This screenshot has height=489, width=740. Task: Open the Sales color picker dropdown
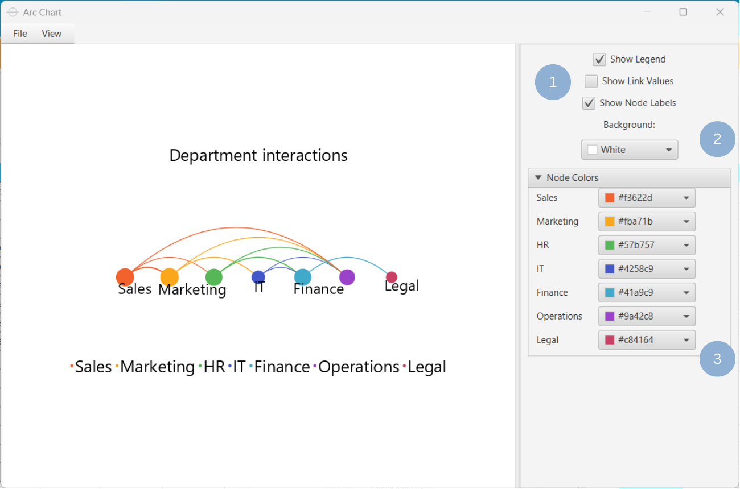click(647, 198)
